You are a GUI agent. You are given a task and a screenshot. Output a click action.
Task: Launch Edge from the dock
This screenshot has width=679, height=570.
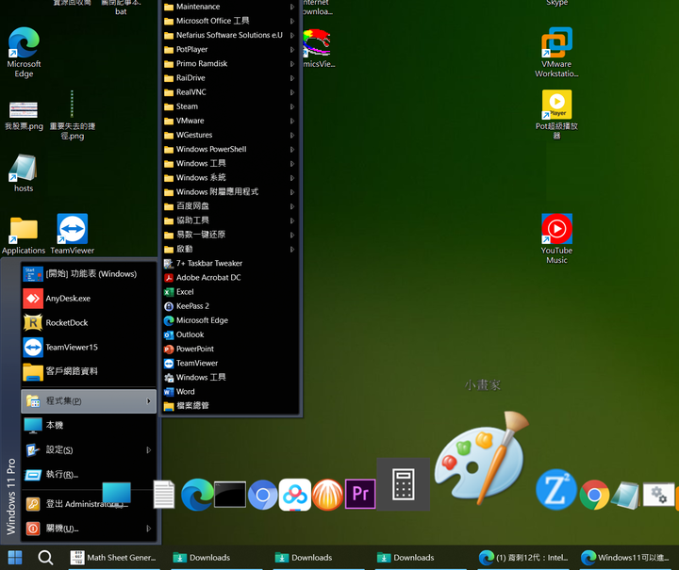pos(197,495)
